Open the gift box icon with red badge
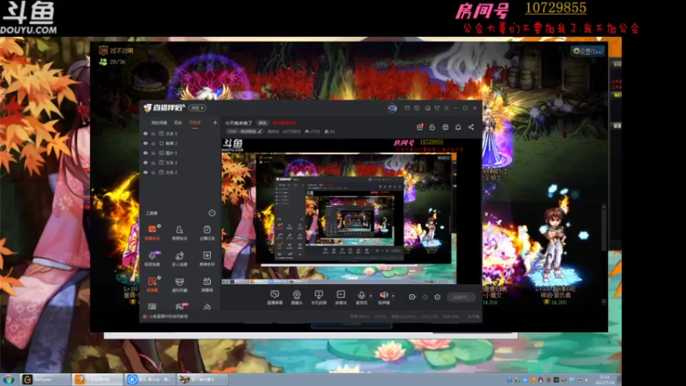 click(x=419, y=127)
